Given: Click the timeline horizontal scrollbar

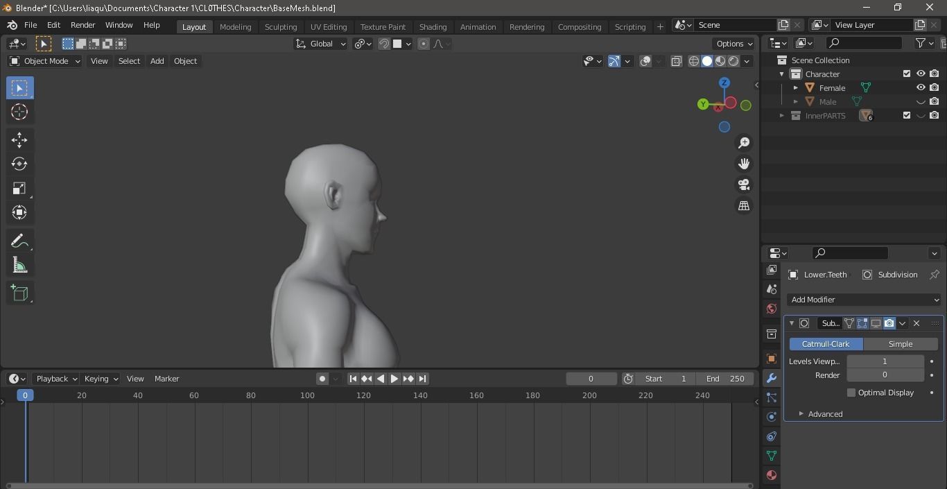Looking at the screenshot, I should tap(379, 486).
